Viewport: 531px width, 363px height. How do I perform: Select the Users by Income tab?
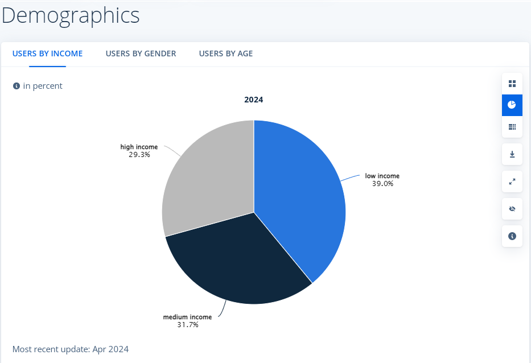pos(47,53)
